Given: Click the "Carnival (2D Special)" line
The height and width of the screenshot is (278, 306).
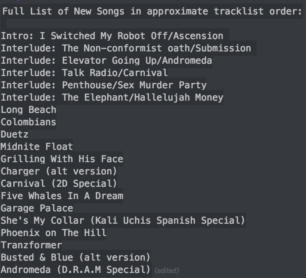Looking at the screenshot, I should (x=59, y=184).
